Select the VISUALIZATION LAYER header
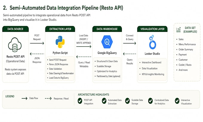 tap(152, 29)
